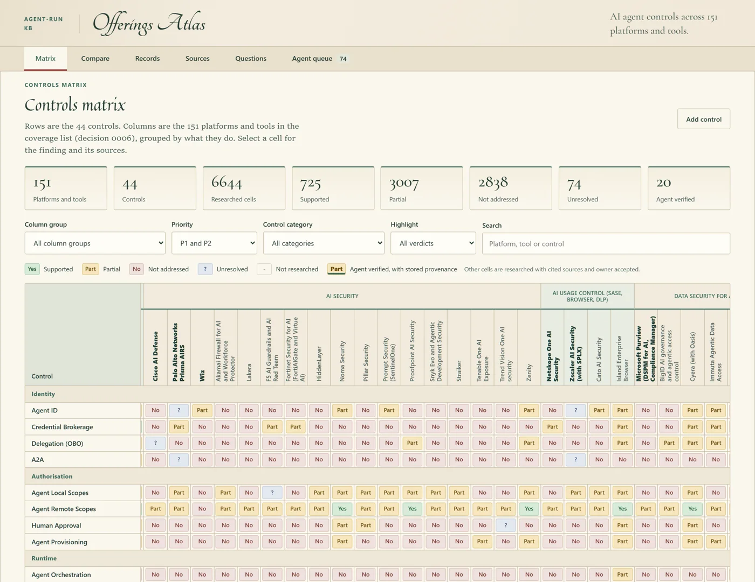Click the AI Security column group header
This screenshot has height=582, width=755.
coord(342,296)
